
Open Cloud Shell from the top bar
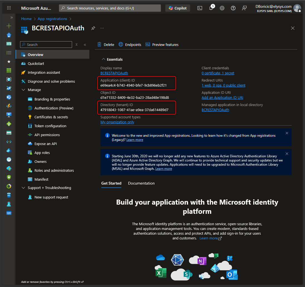(x=200, y=8)
